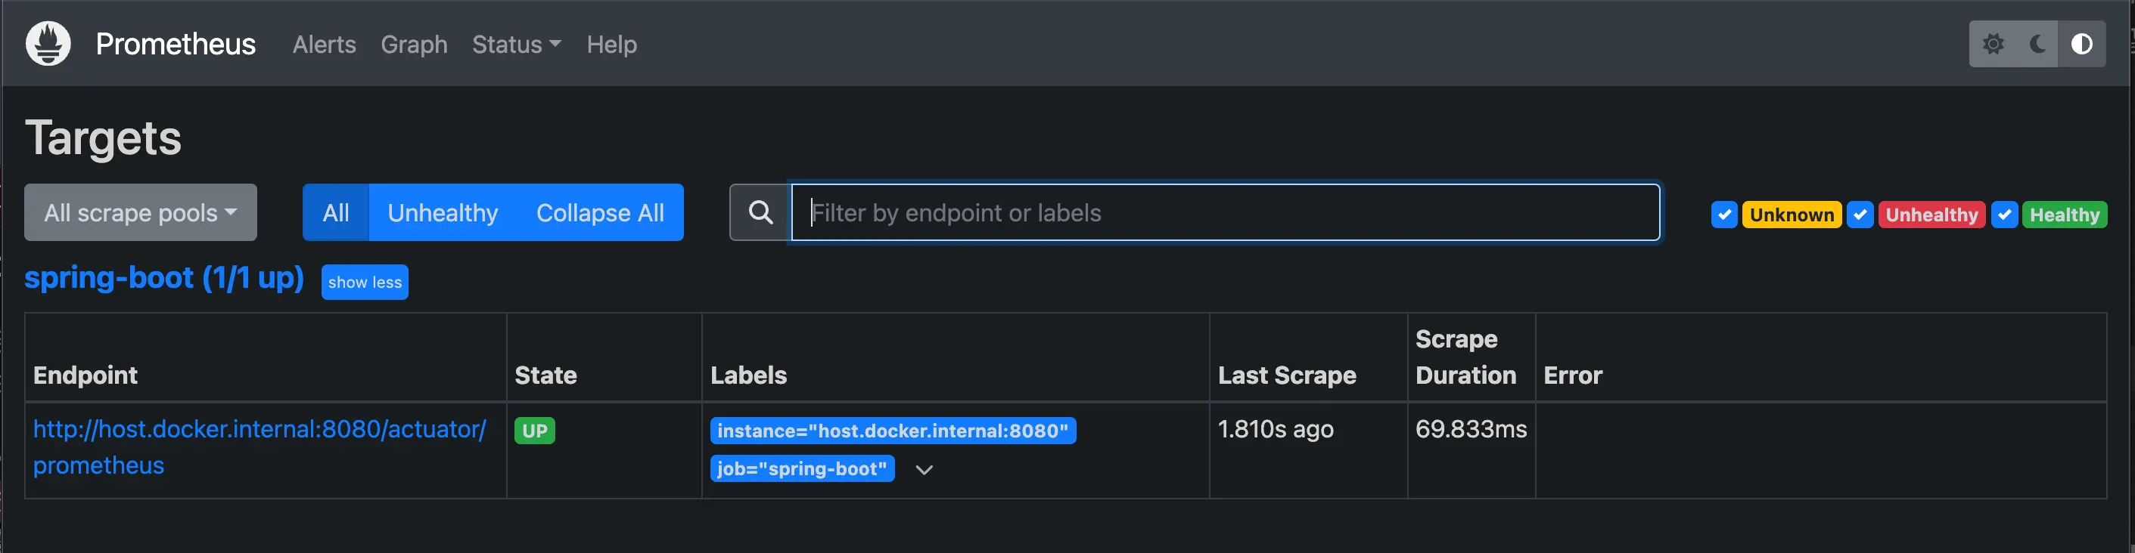Open the Graph page
Image resolution: width=2135 pixels, height=553 pixels.
[414, 45]
